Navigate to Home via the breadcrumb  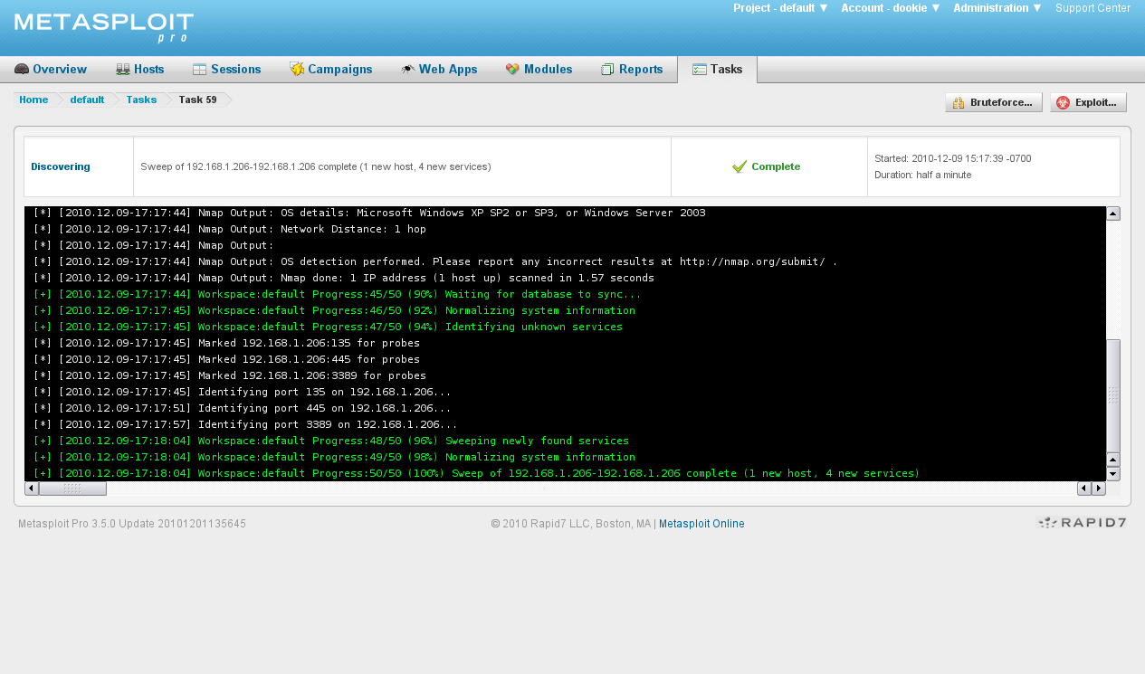point(33,100)
